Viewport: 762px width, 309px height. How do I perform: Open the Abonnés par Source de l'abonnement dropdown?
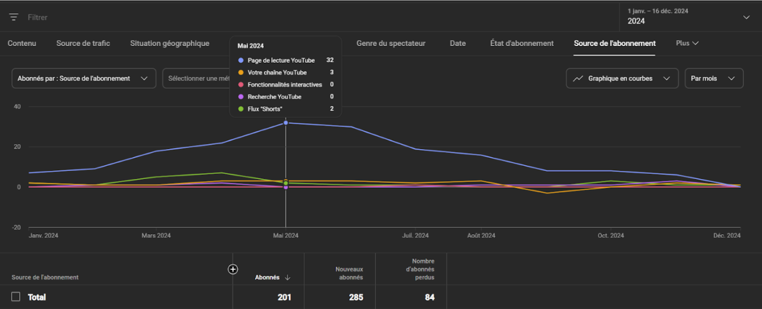point(84,78)
